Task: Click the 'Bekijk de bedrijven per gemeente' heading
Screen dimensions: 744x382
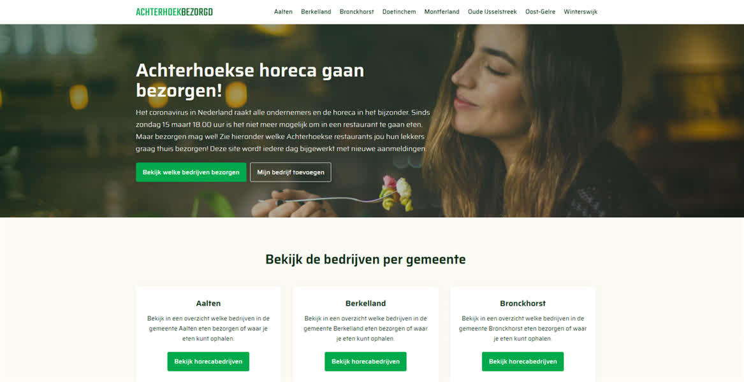Action: point(365,259)
